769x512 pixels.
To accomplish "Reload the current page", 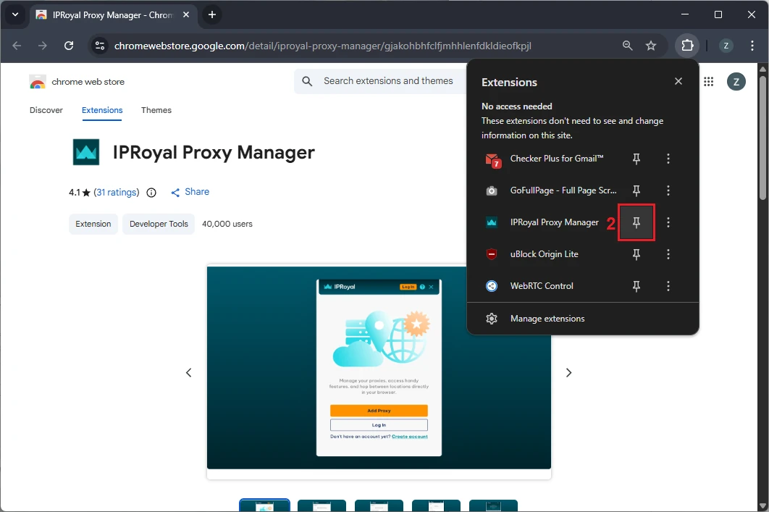I will (69, 46).
